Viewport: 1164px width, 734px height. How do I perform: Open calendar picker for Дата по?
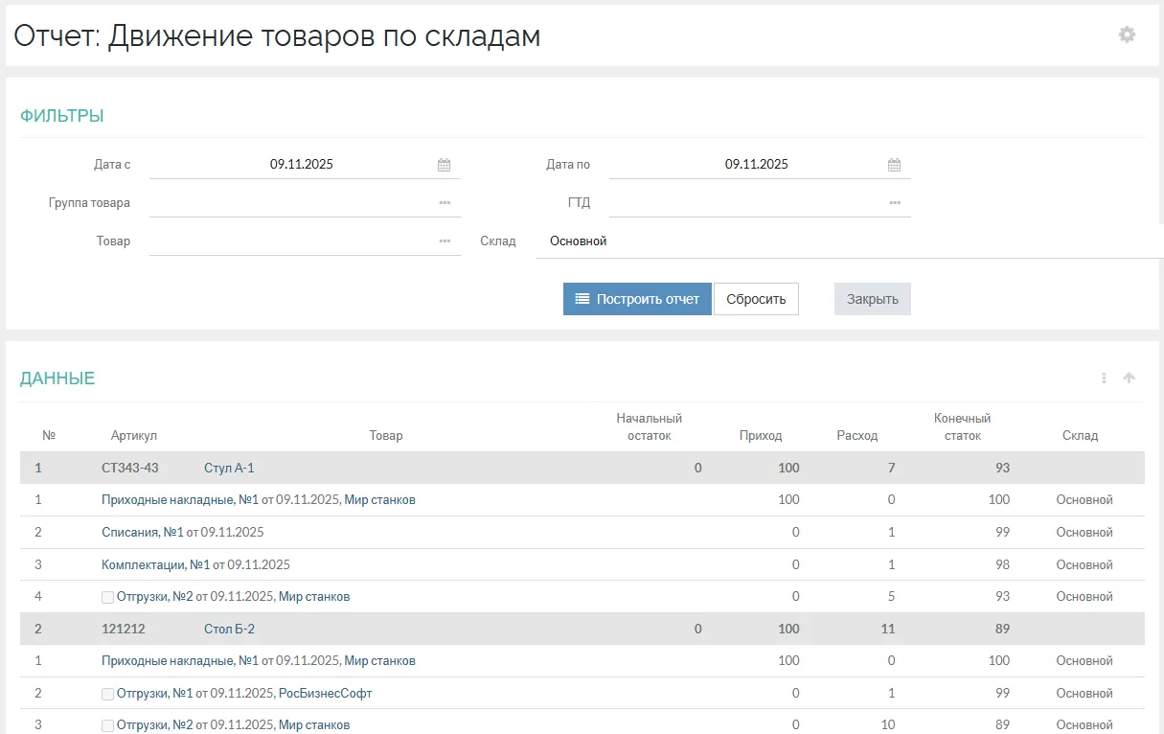pyautogui.click(x=894, y=165)
